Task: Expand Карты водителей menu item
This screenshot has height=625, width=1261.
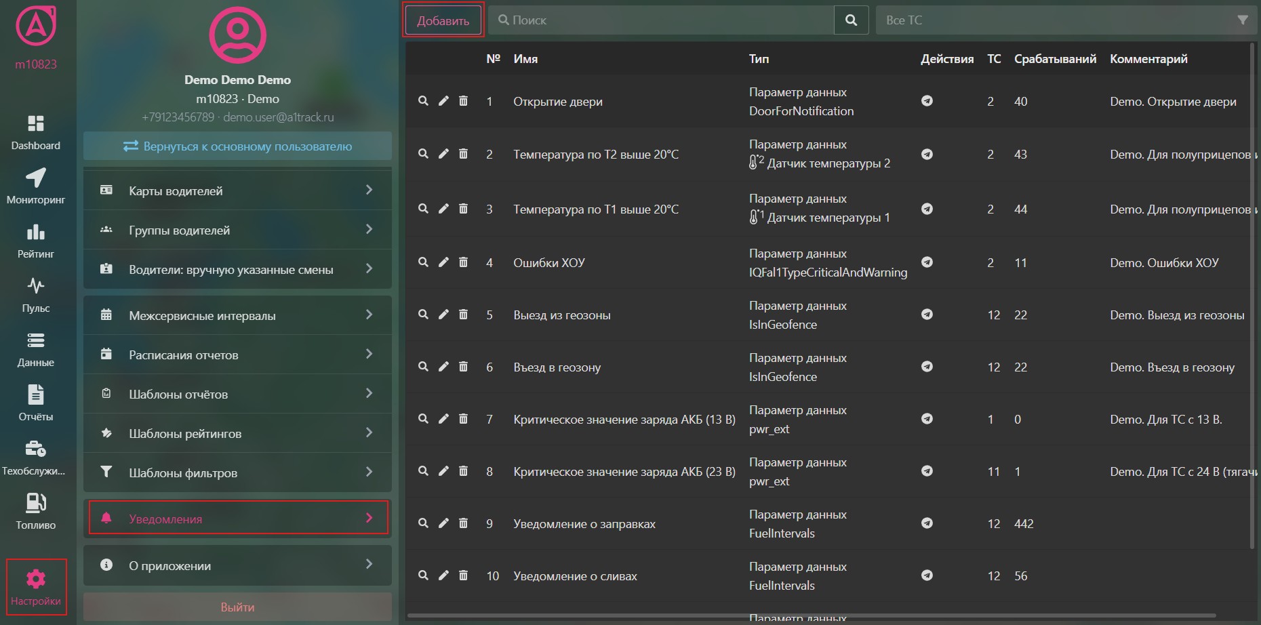Action: tap(237, 190)
